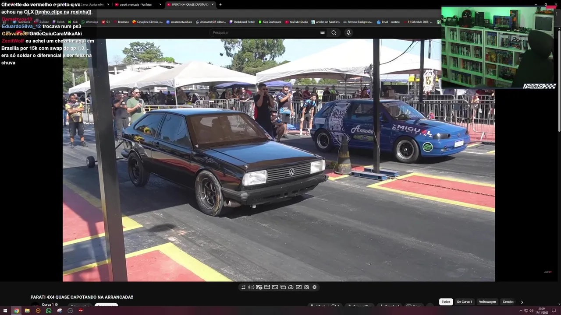Open File Explorer from the taskbar

[x=27, y=311]
